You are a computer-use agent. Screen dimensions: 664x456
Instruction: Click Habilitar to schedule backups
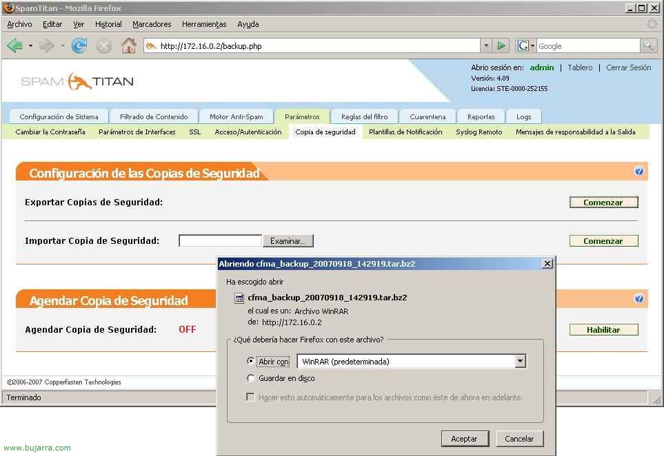[x=603, y=330]
